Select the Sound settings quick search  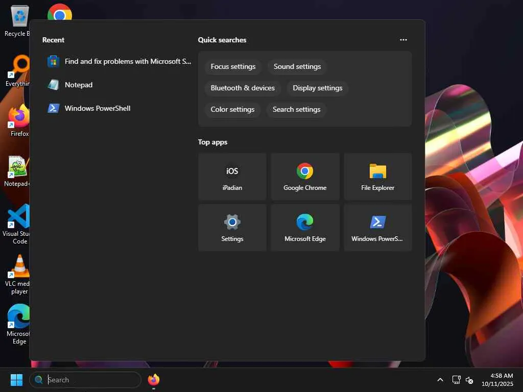tap(297, 67)
